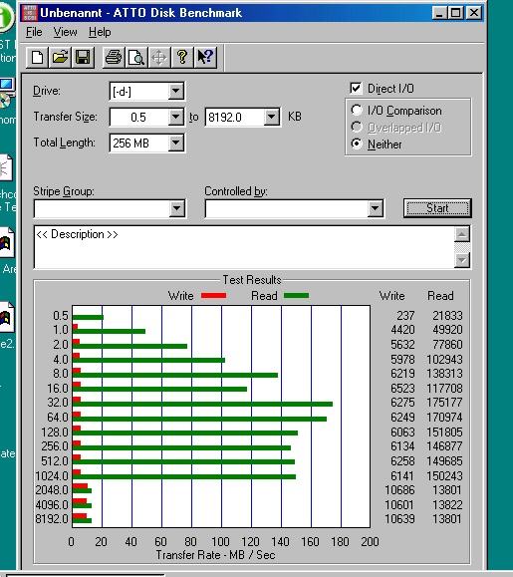Image resolution: width=513 pixels, height=577 pixels.
Task: Click the read value 13822
Action: (x=447, y=505)
